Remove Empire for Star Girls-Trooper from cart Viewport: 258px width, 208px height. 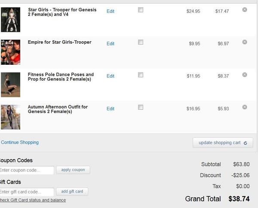tap(245, 42)
